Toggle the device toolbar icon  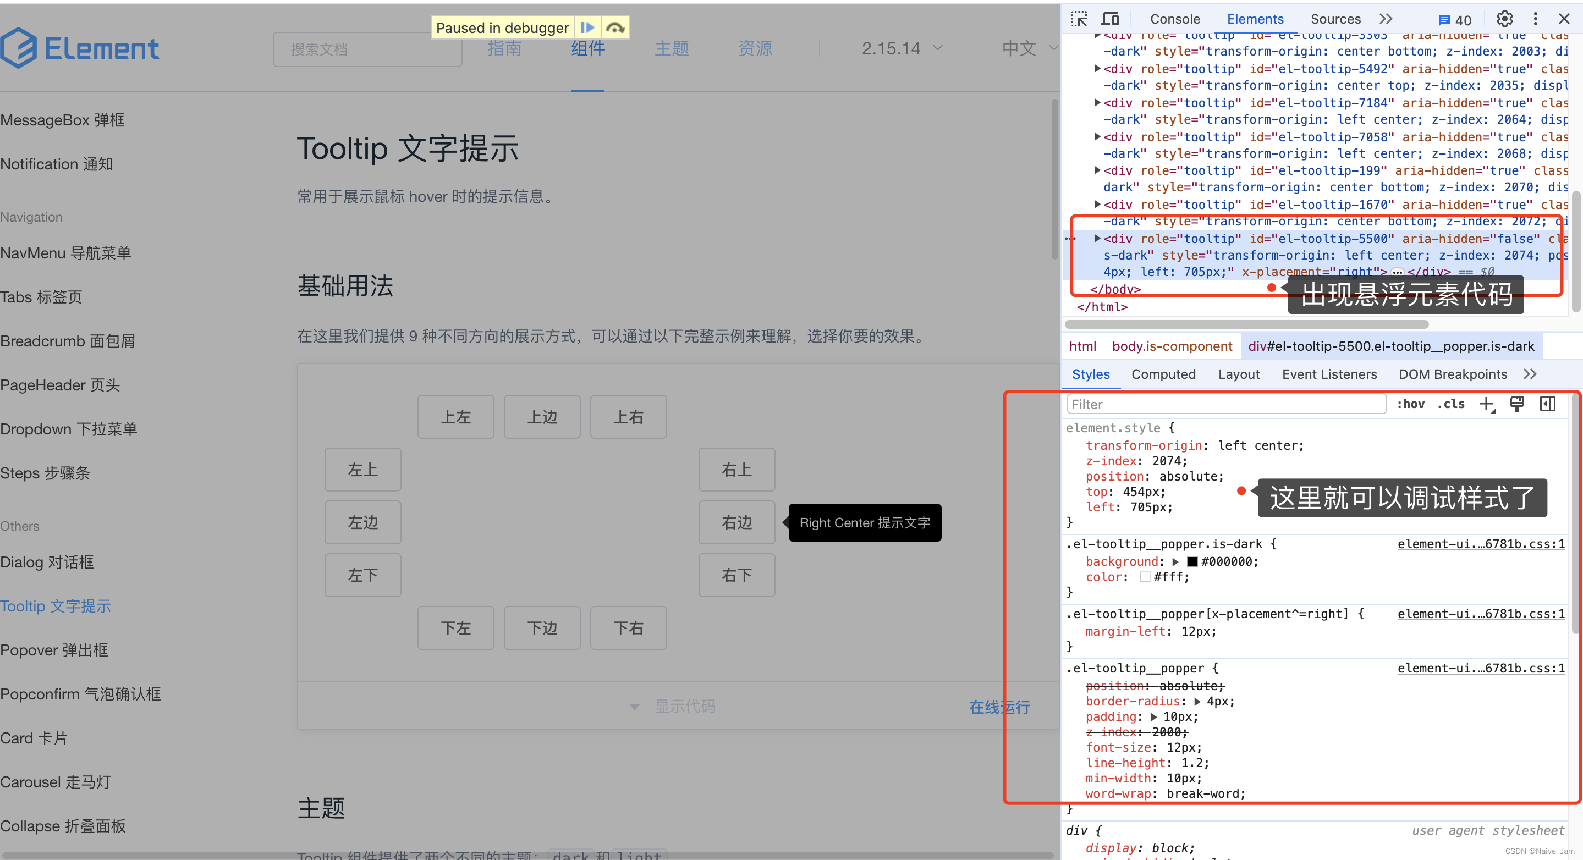[x=1111, y=19]
